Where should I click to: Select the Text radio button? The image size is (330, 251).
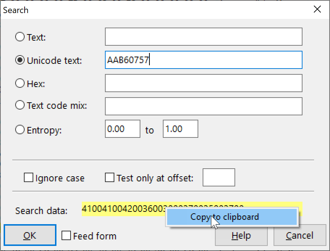(20, 37)
